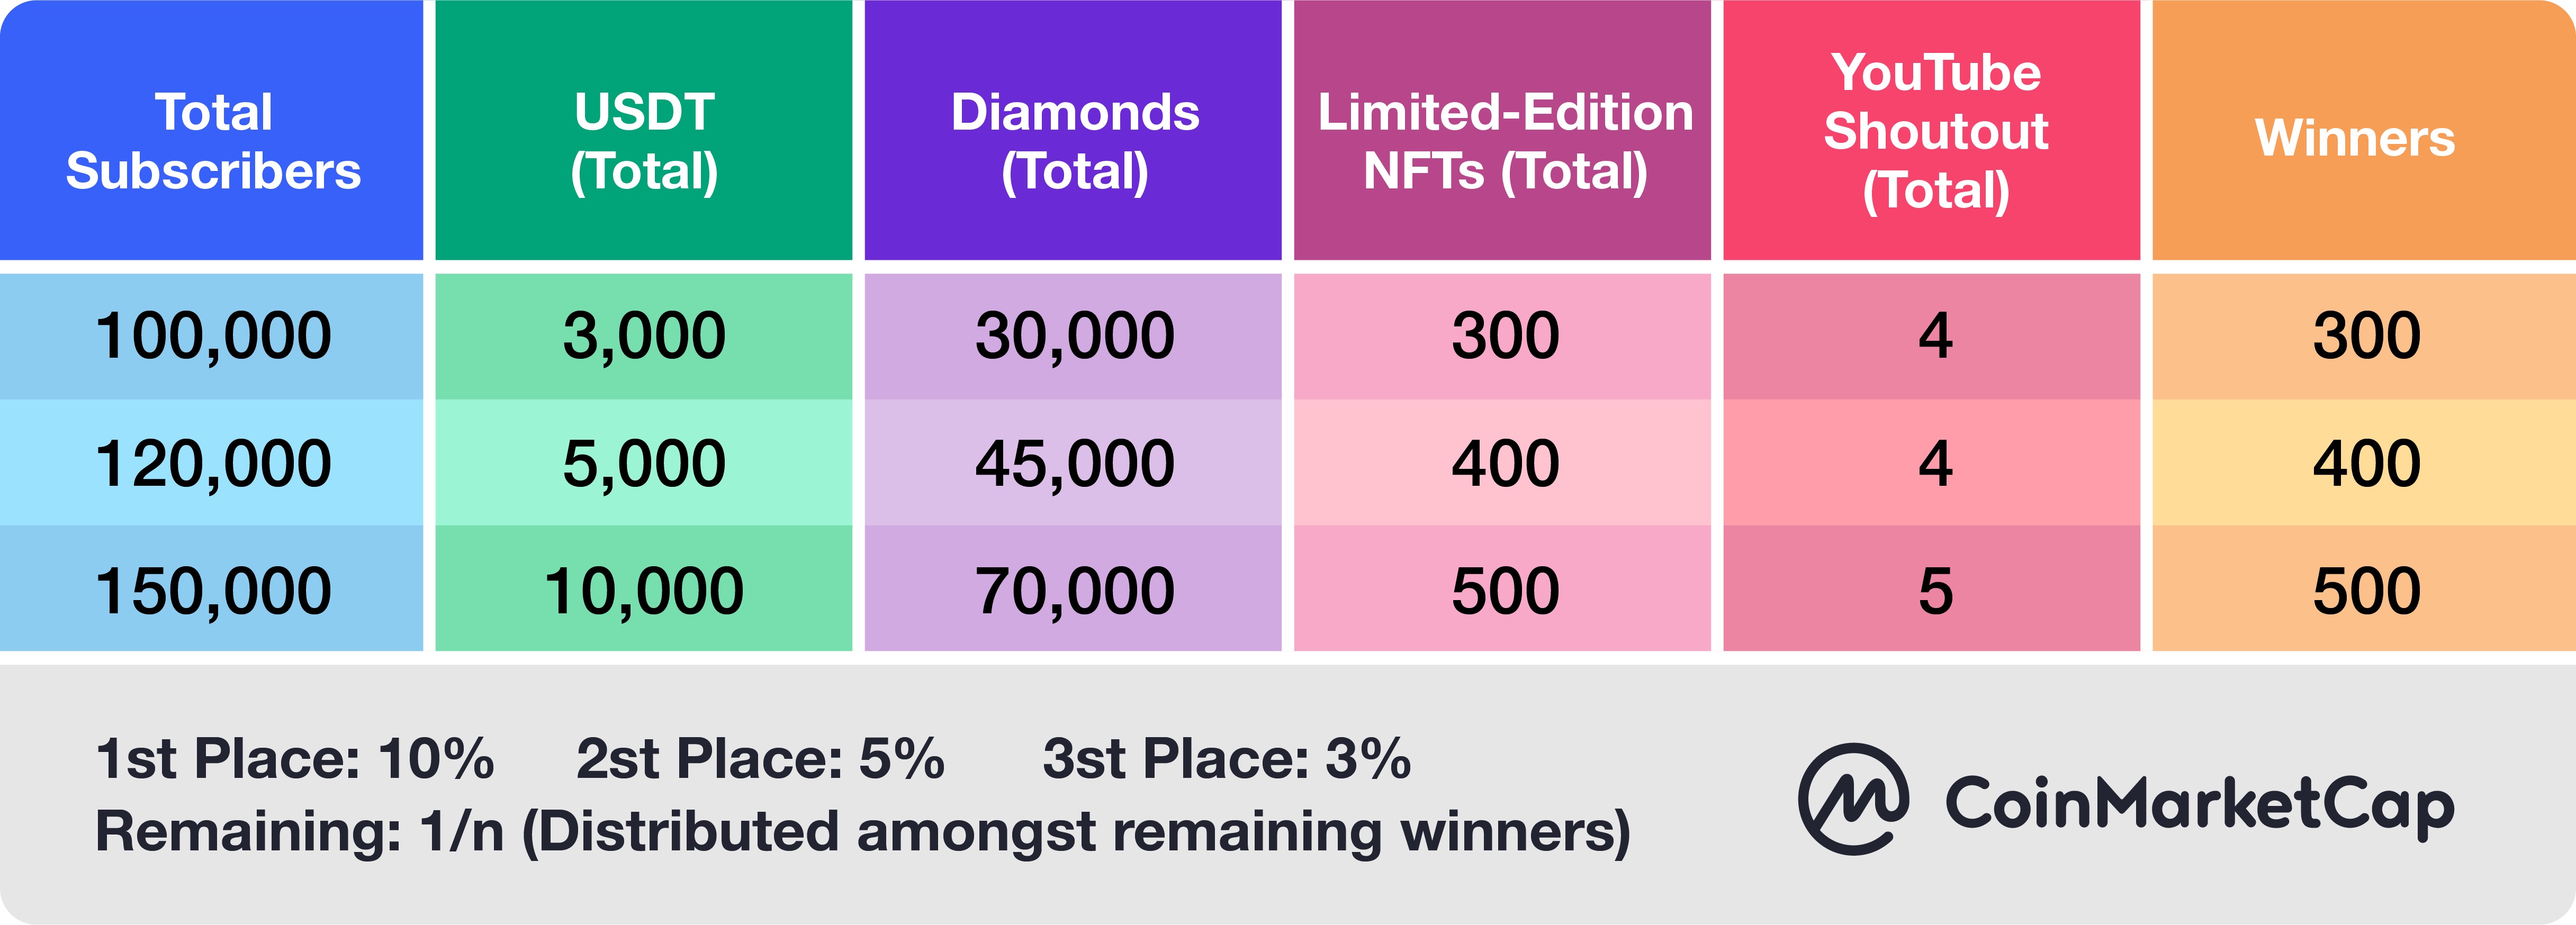Click the 3,000 USDT value
The image size is (2576, 925).
tap(644, 336)
